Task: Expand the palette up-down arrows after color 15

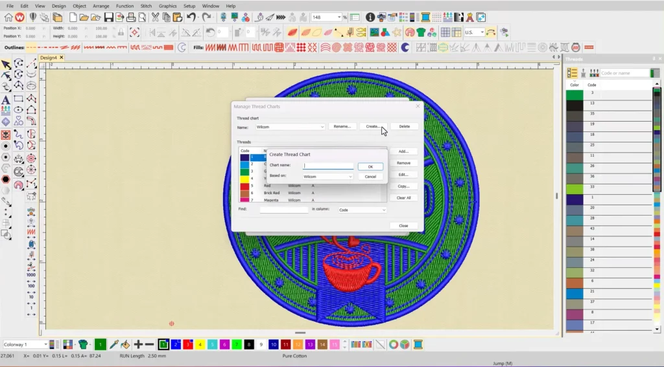Action: click(344, 344)
